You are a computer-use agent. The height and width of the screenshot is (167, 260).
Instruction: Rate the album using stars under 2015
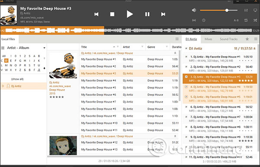56,97
